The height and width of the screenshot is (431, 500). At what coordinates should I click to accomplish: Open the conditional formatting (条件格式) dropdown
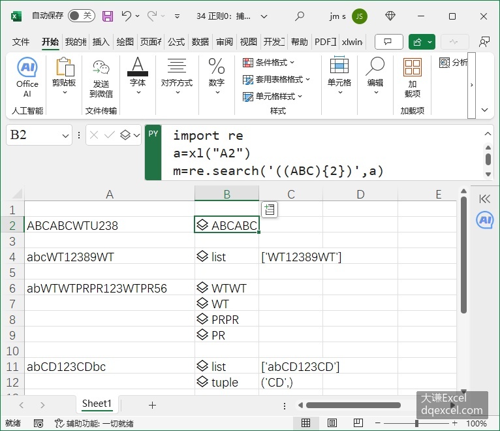pos(268,63)
